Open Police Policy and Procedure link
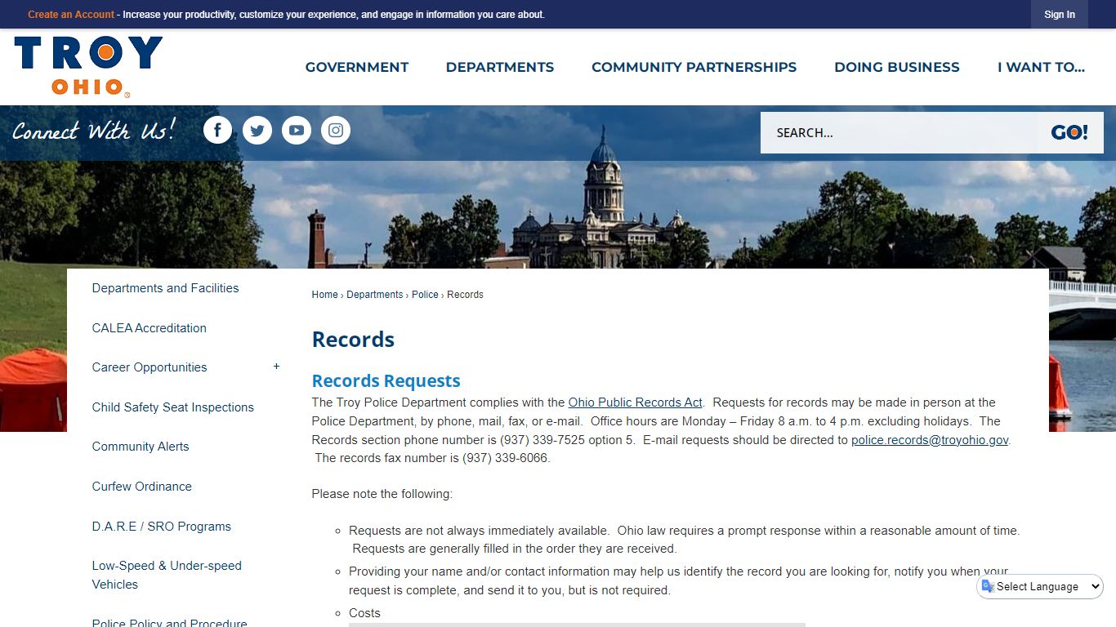The width and height of the screenshot is (1116, 627). pos(170,623)
